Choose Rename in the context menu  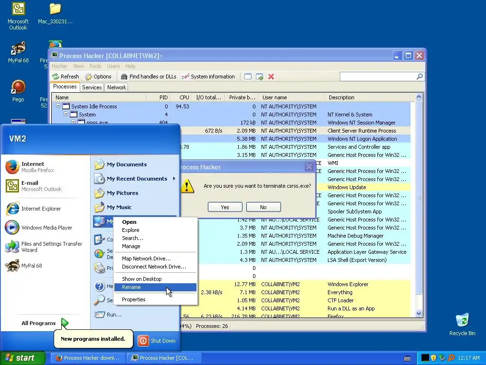tap(155, 287)
